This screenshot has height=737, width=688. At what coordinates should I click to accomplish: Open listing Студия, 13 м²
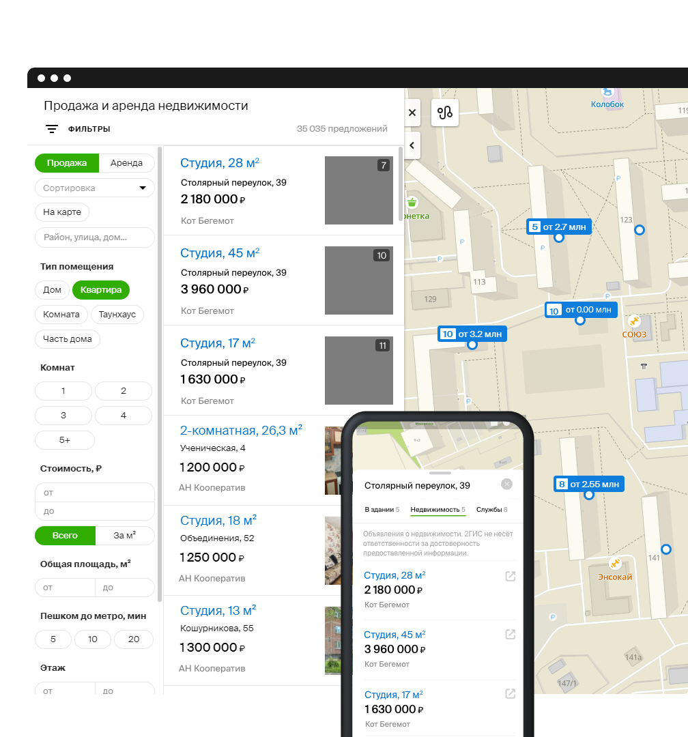pyautogui.click(x=218, y=611)
